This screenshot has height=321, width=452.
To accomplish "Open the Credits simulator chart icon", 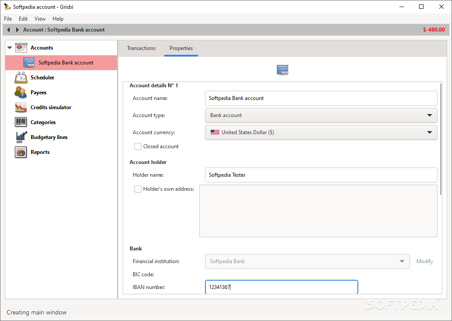I will pos(21,107).
